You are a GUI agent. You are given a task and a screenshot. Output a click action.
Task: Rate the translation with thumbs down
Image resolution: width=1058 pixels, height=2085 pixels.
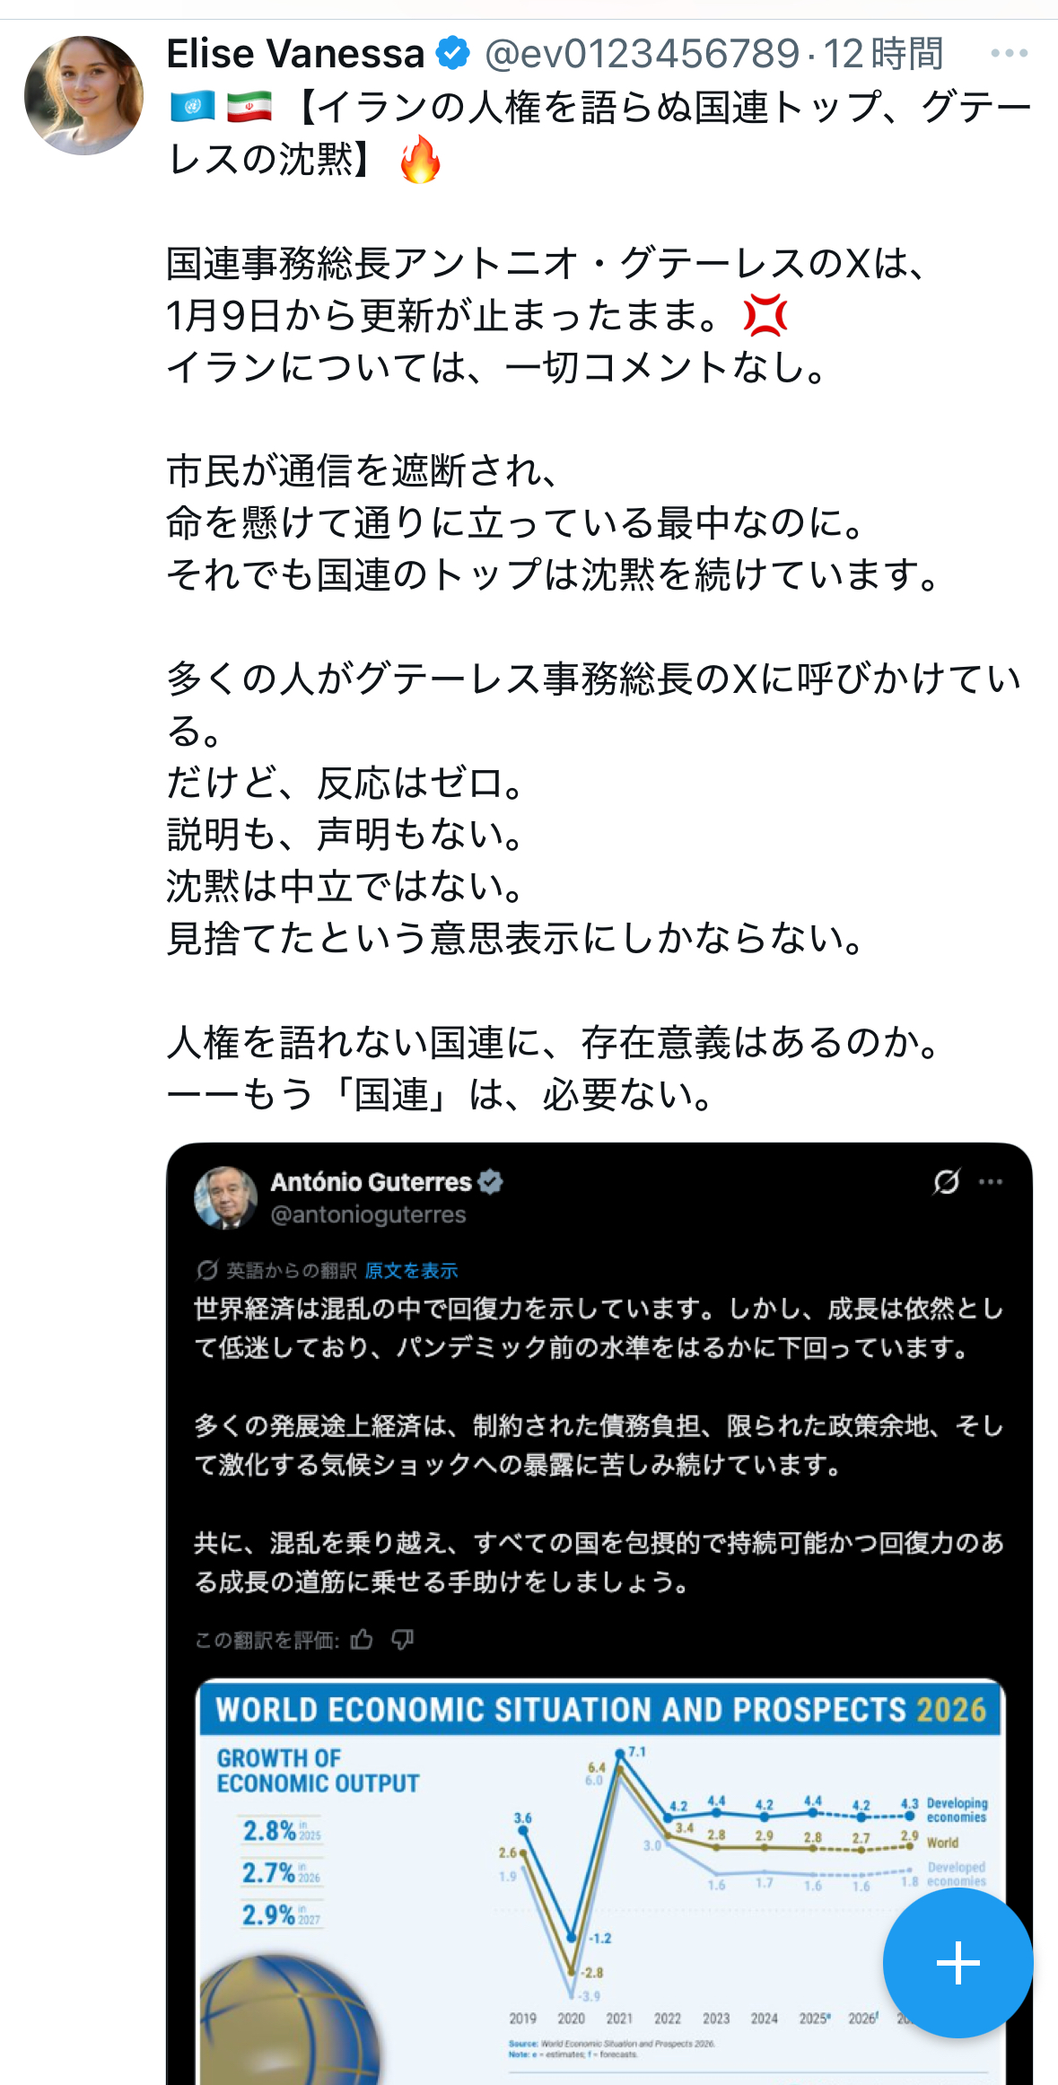tap(403, 1640)
